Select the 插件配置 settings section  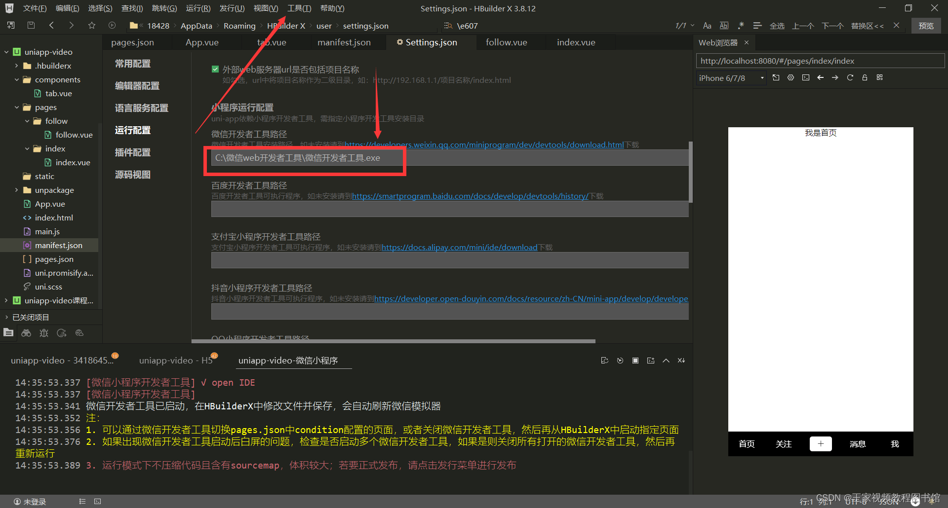point(133,152)
